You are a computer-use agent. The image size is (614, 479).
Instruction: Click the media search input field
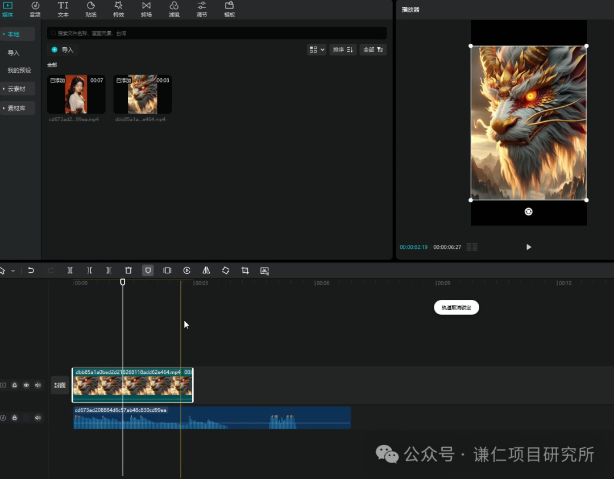(217, 33)
